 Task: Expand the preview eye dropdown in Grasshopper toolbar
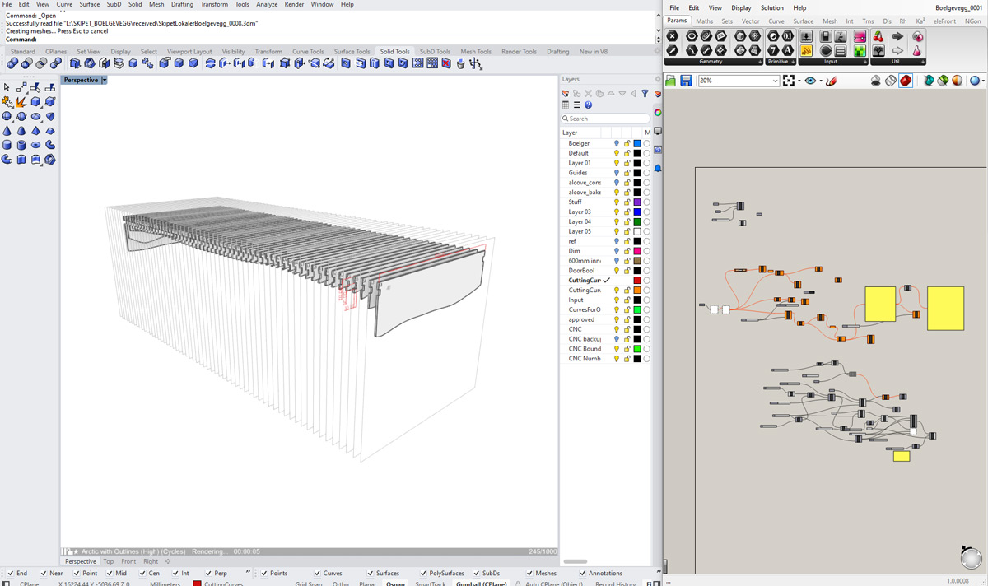[820, 80]
